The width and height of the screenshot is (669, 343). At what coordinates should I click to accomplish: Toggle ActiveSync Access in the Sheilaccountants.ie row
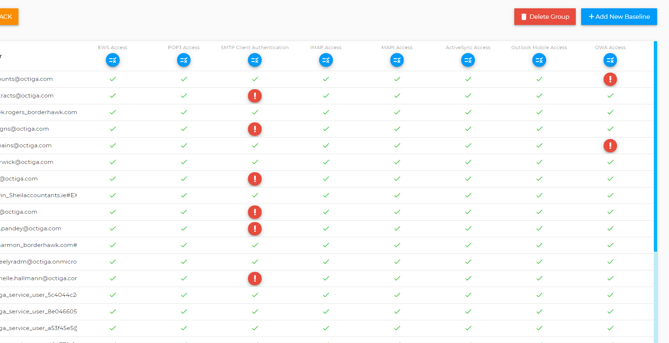(x=468, y=195)
